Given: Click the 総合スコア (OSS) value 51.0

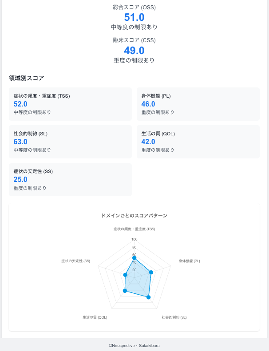Looking at the screenshot, I should pyautogui.click(x=134, y=17).
